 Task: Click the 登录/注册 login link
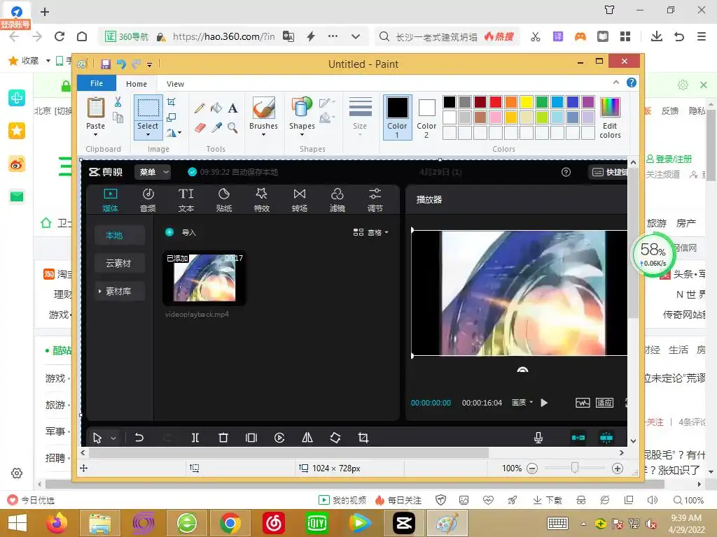[x=669, y=159]
